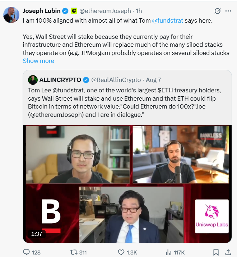Click the @ethereumJoseph handle
This screenshot has height=257, width=237.
coord(105,11)
